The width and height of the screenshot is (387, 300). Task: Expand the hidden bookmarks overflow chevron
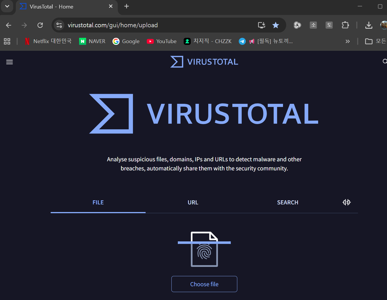[348, 41]
